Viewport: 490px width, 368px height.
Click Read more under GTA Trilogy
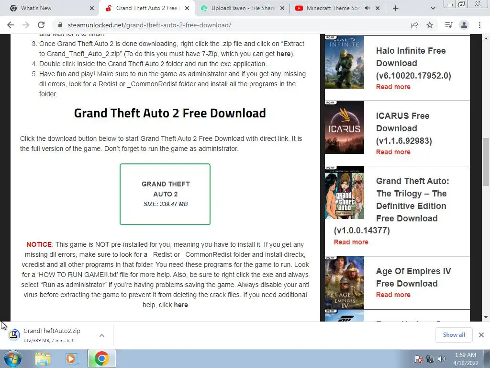tap(351, 242)
